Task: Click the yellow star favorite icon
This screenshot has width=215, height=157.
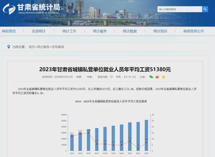Action: (x=164, y=77)
